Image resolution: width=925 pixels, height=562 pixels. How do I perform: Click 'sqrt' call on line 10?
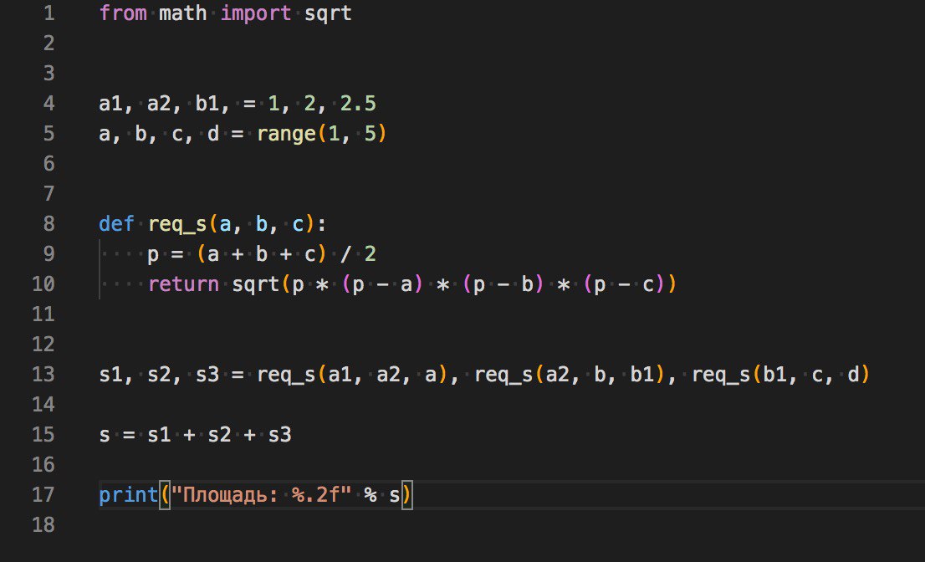tap(255, 284)
